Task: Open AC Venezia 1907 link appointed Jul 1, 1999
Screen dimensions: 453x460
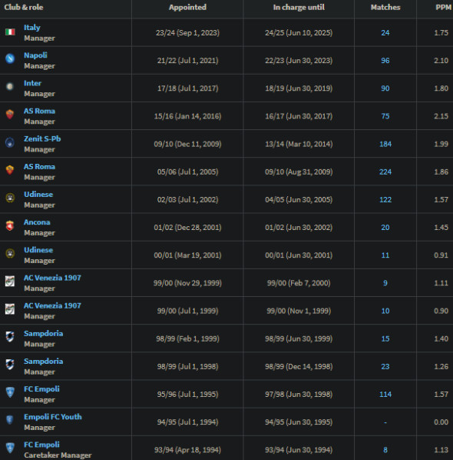Action: point(52,305)
